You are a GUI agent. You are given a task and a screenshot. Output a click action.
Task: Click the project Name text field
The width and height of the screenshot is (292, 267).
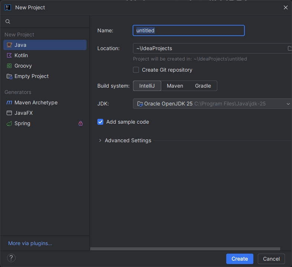point(188,30)
